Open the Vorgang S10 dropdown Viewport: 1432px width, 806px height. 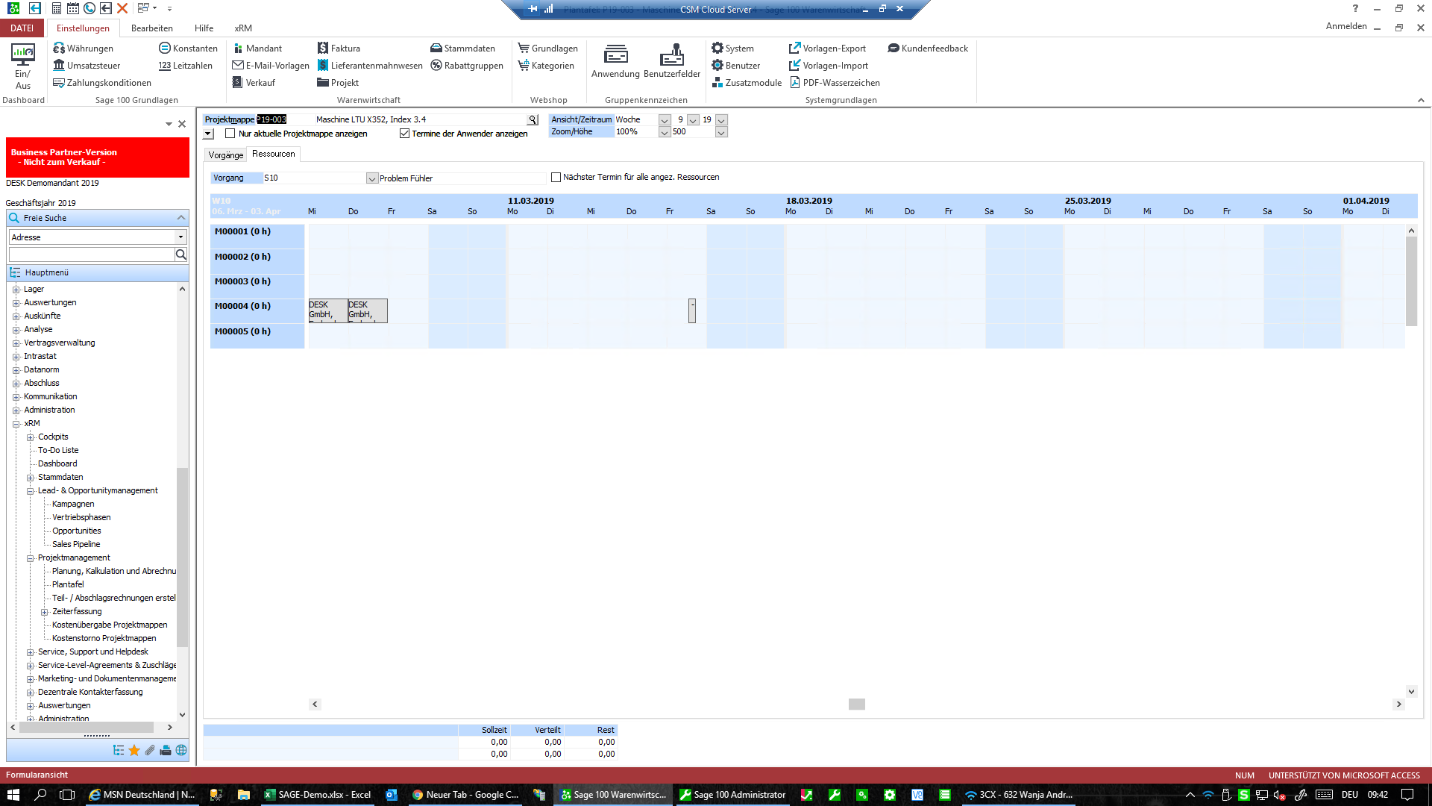[372, 178]
